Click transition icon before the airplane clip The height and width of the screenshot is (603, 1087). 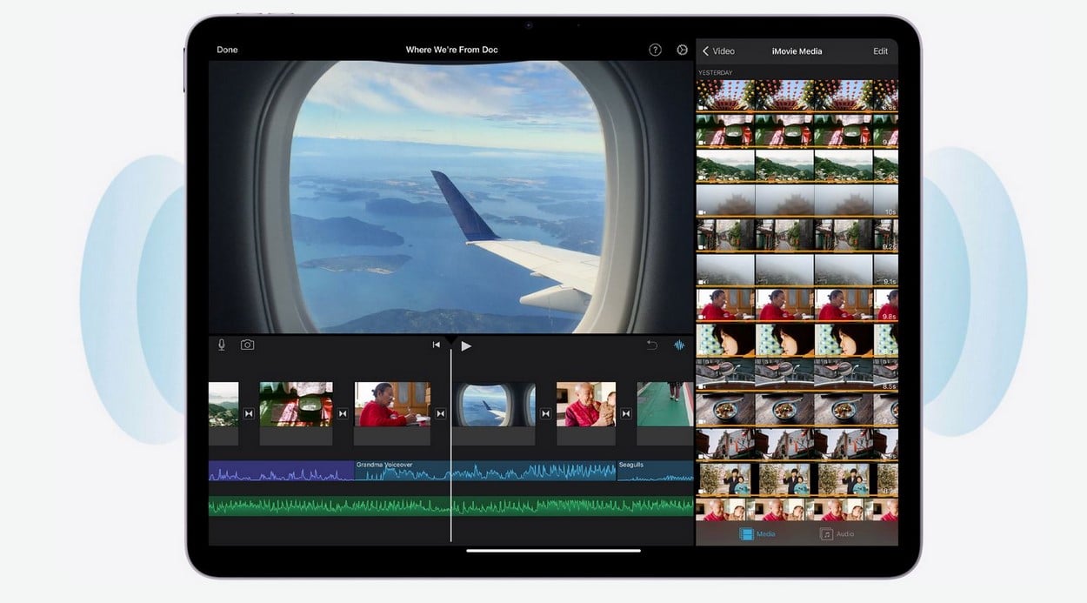440,413
